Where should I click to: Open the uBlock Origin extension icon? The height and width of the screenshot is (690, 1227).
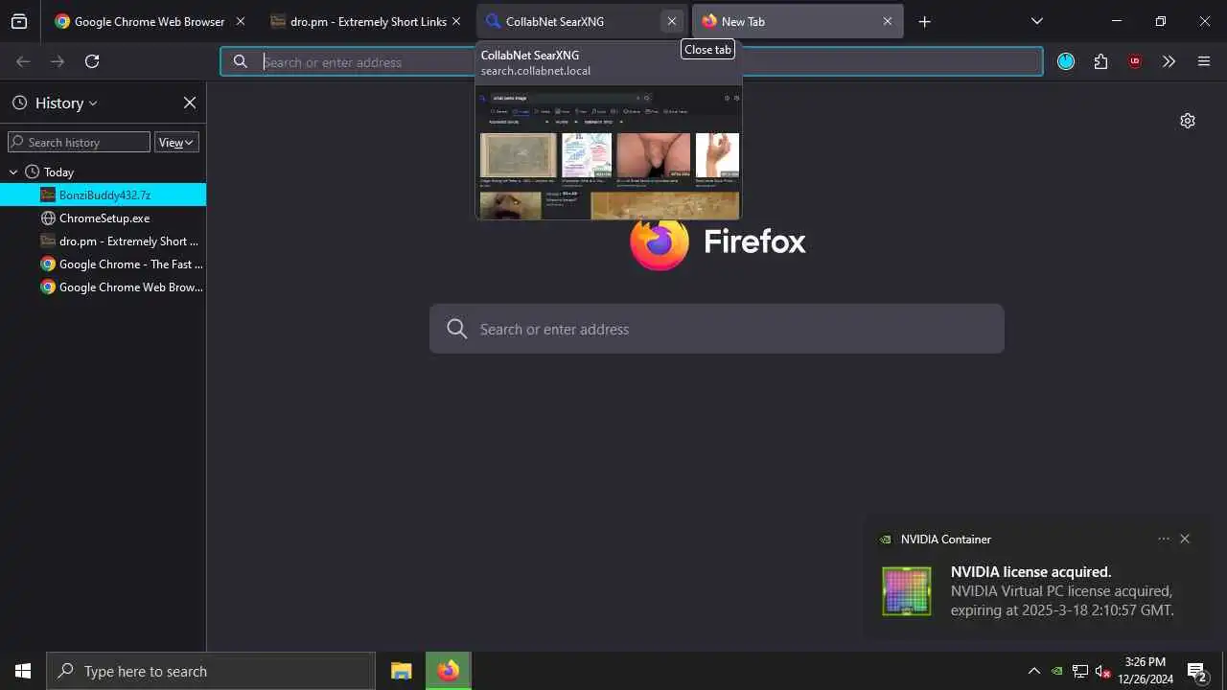[x=1135, y=61]
